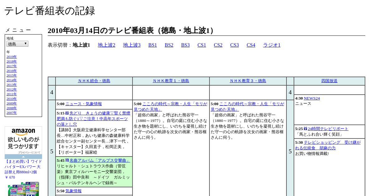Select year 2009年 in the menu
This screenshot has height=196, width=374.
tap(12, 104)
